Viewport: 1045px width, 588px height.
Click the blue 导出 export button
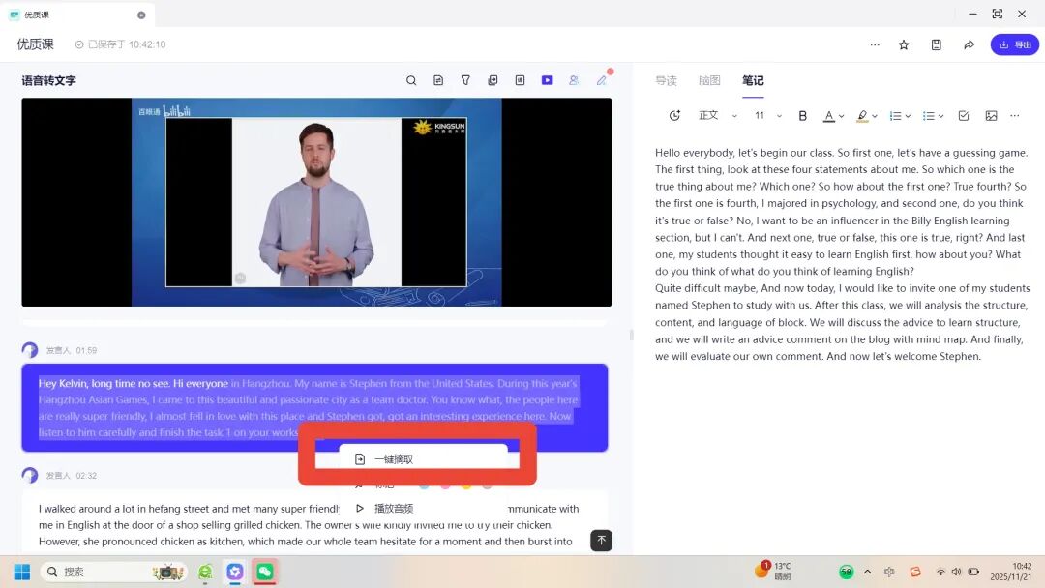point(1014,44)
